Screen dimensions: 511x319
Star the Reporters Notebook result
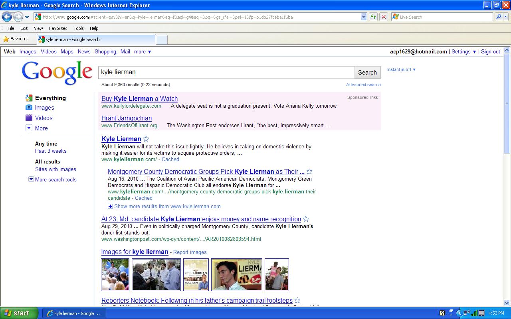(297, 300)
